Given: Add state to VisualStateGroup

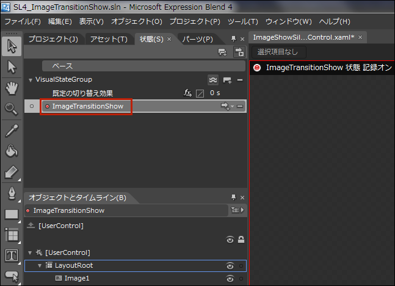Looking at the screenshot, I should point(227,80).
